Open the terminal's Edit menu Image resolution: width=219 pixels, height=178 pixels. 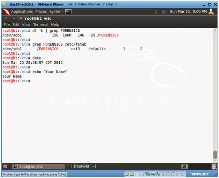pos(16,25)
